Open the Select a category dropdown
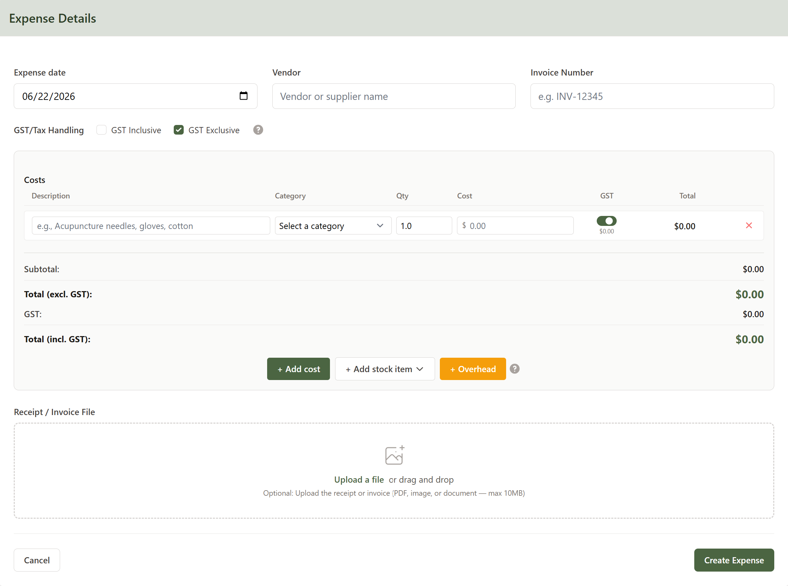 (x=333, y=226)
